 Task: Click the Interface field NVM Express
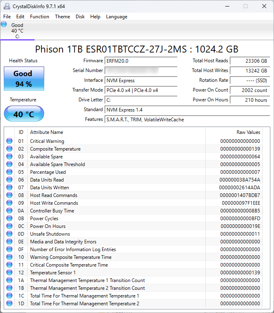141,81
